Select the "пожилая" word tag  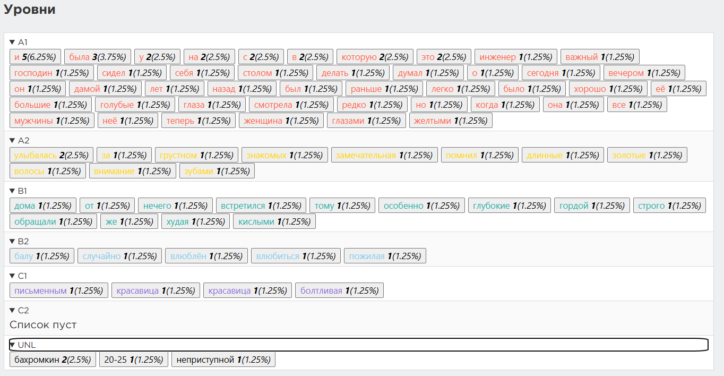point(385,256)
